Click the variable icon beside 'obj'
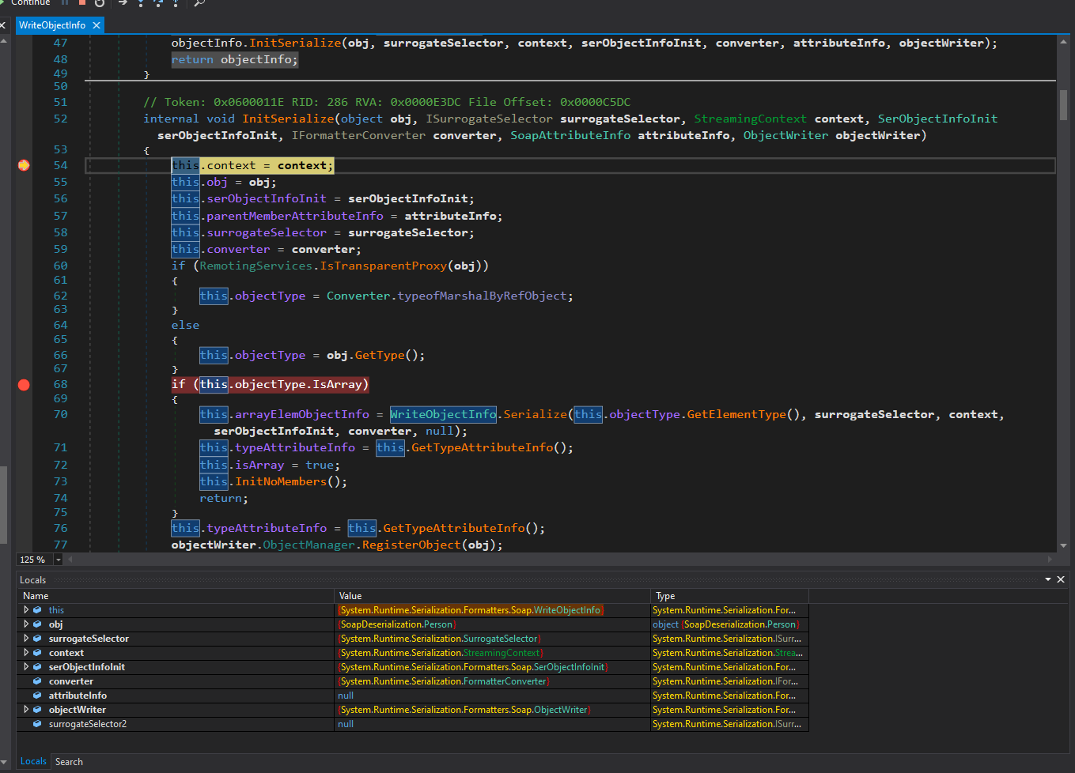 point(37,624)
